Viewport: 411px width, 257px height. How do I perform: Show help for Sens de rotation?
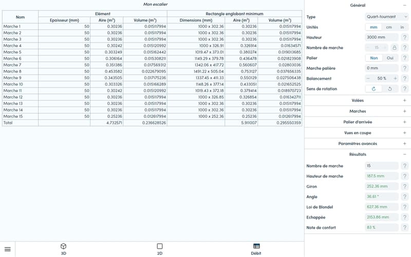(405, 89)
